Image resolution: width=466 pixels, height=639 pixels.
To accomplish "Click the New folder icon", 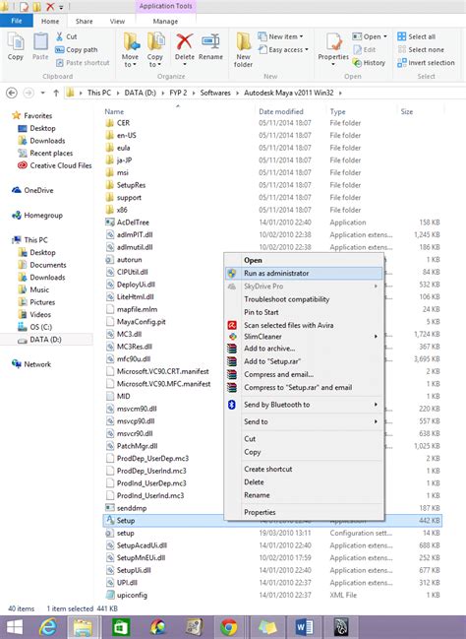I will pos(244,42).
